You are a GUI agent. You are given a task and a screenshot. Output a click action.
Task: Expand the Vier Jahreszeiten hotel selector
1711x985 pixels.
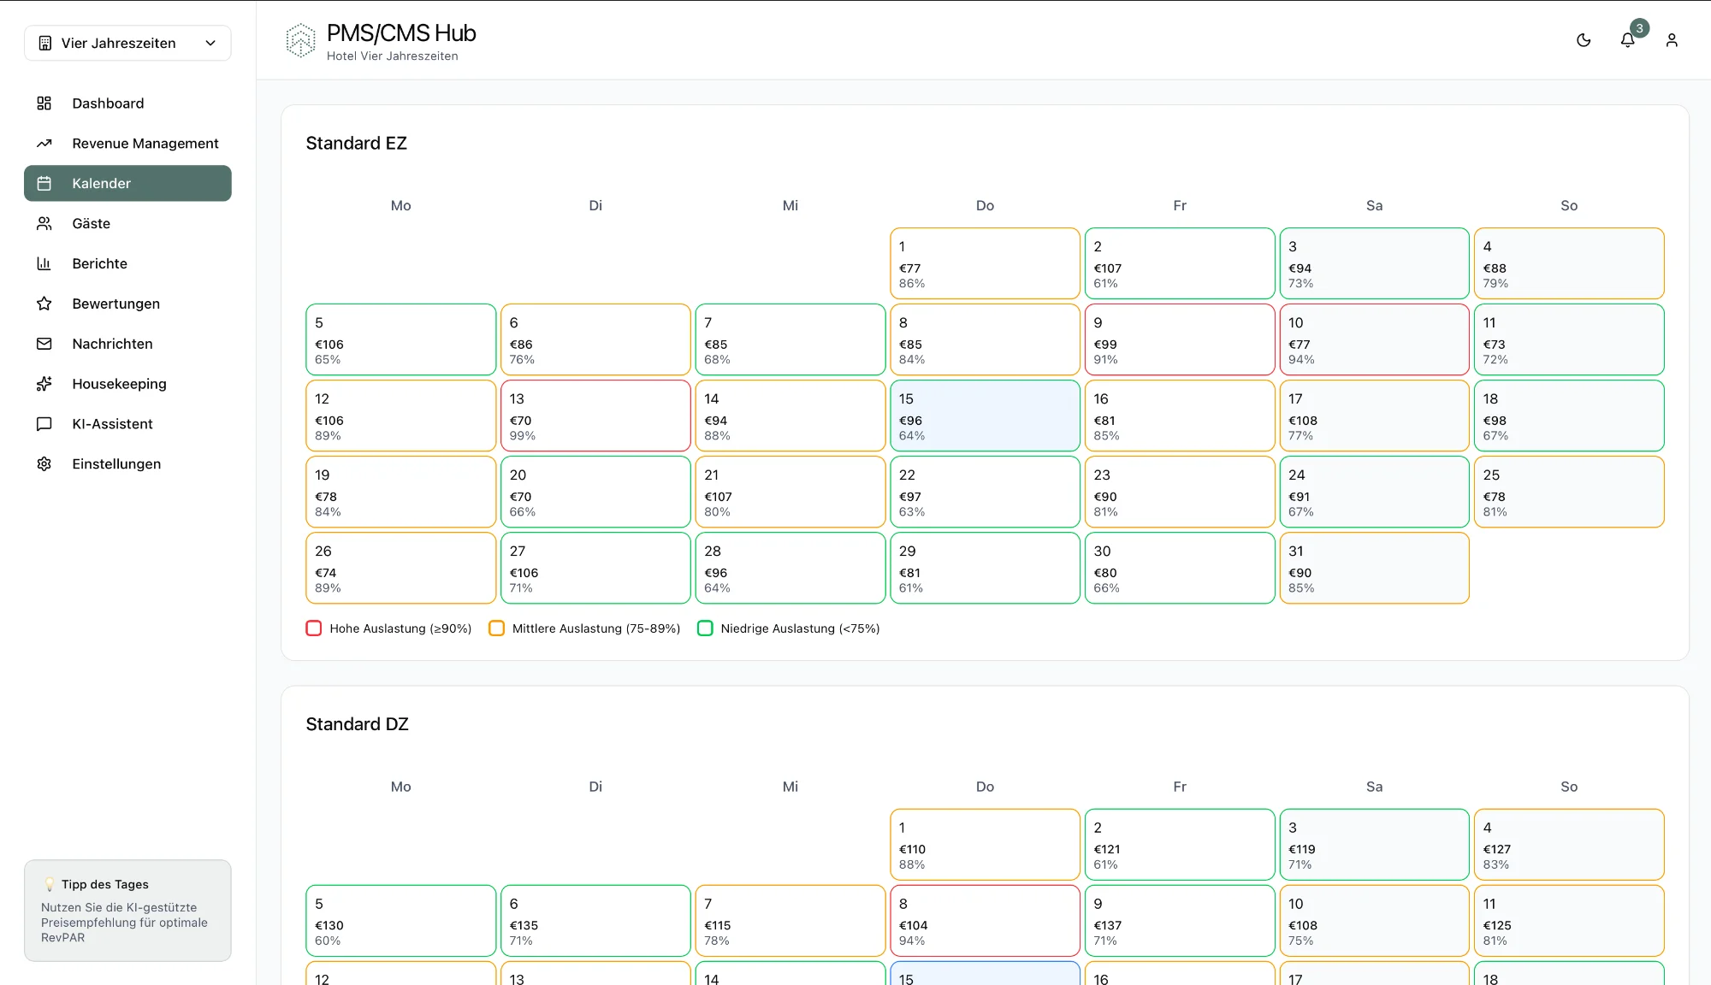(127, 43)
